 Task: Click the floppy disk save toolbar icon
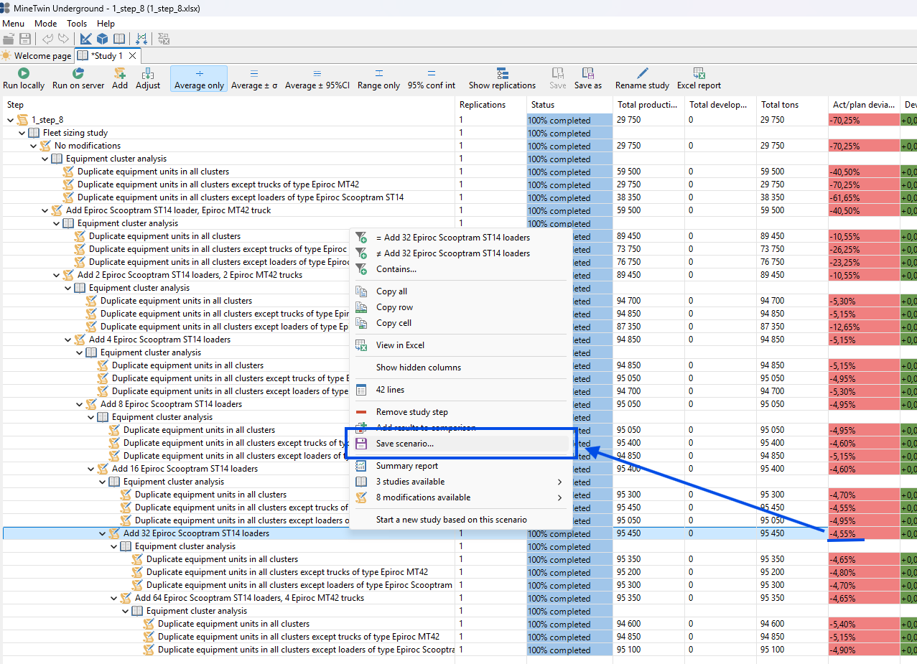pos(25,39)
